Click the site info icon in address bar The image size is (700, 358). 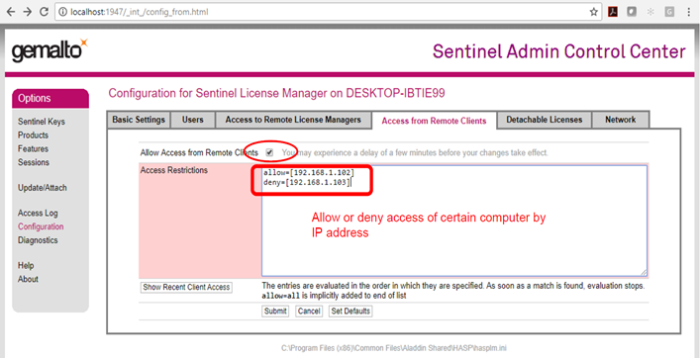[x=63, y=12]
